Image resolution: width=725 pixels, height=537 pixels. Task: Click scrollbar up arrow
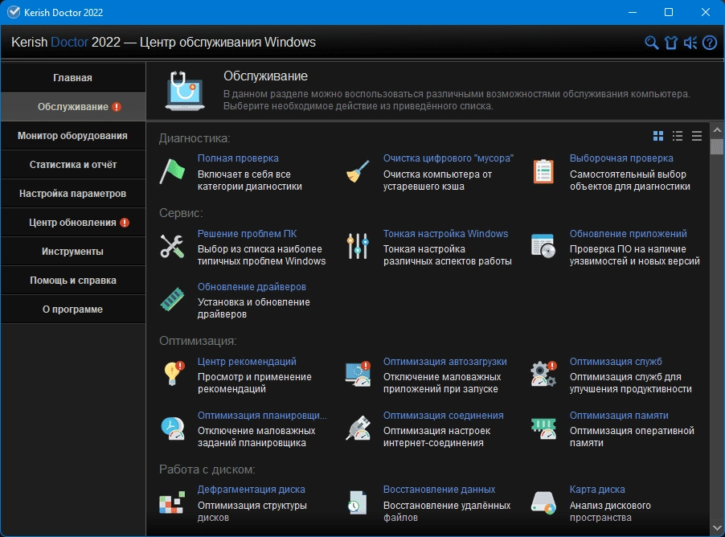[717, 130]
